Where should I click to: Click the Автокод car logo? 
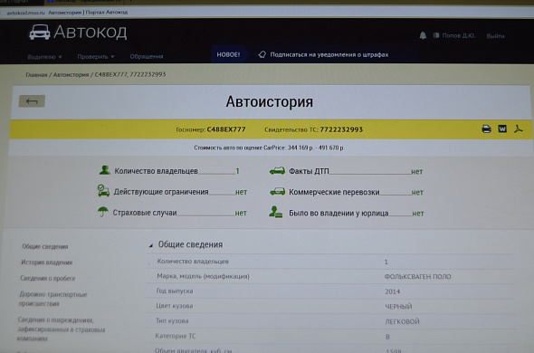coord(40,33)
